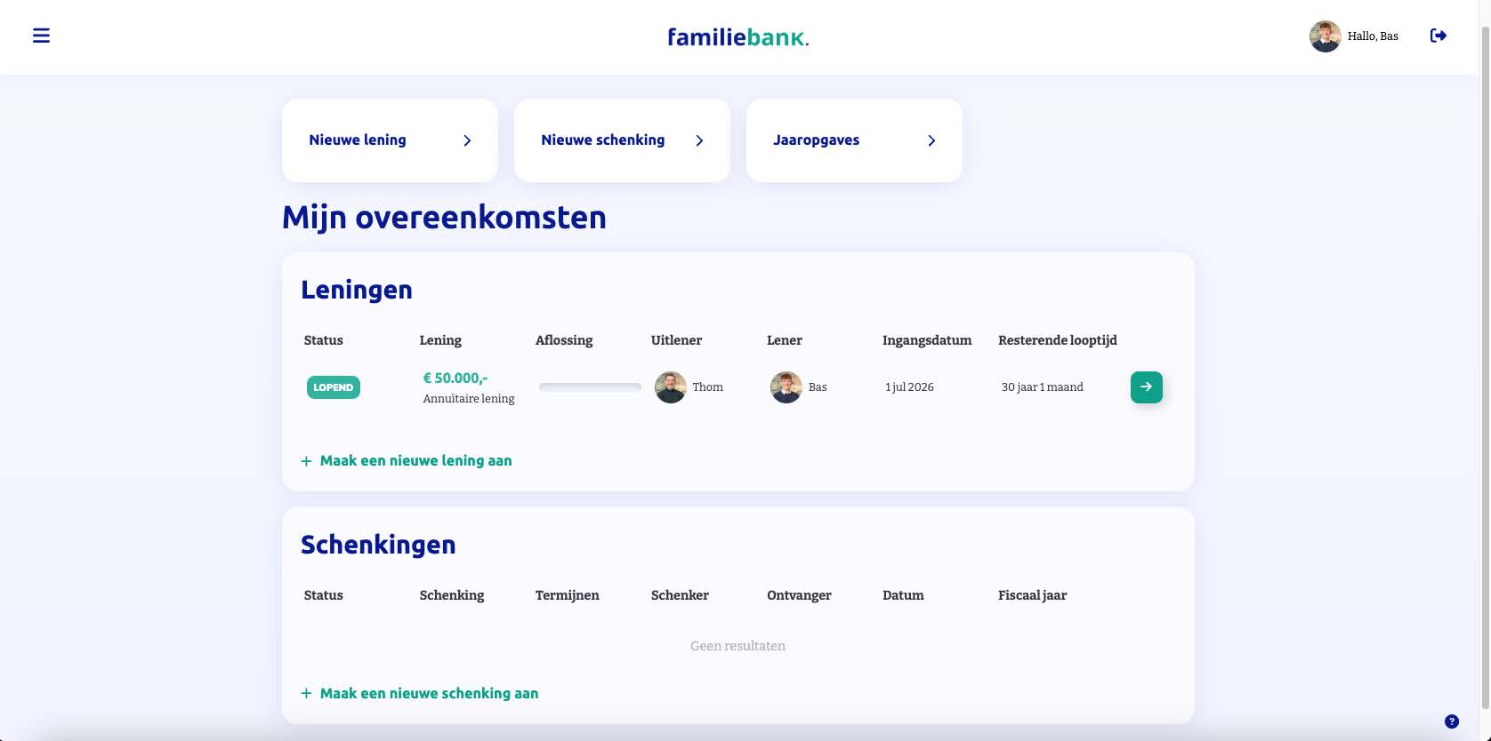The height and width of the screenshot is (741, 1491).
Task: Click the Schenker column header
Action: [680, 595]
